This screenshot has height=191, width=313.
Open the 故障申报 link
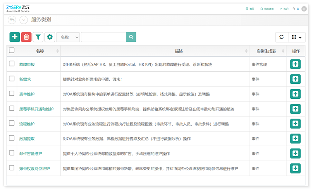[27, 64]
